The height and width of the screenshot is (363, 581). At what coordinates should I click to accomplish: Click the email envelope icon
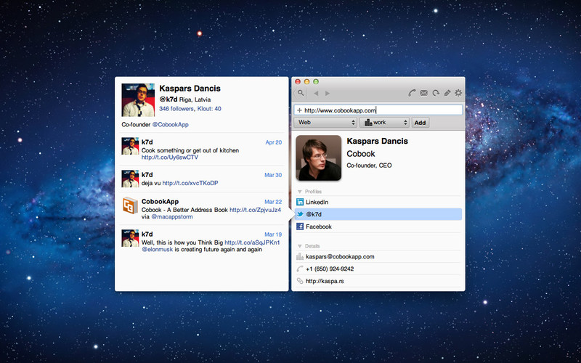point(424,93)
